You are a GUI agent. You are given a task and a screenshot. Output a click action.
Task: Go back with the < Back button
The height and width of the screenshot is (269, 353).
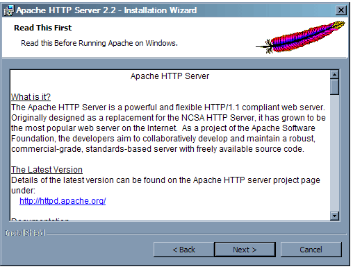point(183,250)
